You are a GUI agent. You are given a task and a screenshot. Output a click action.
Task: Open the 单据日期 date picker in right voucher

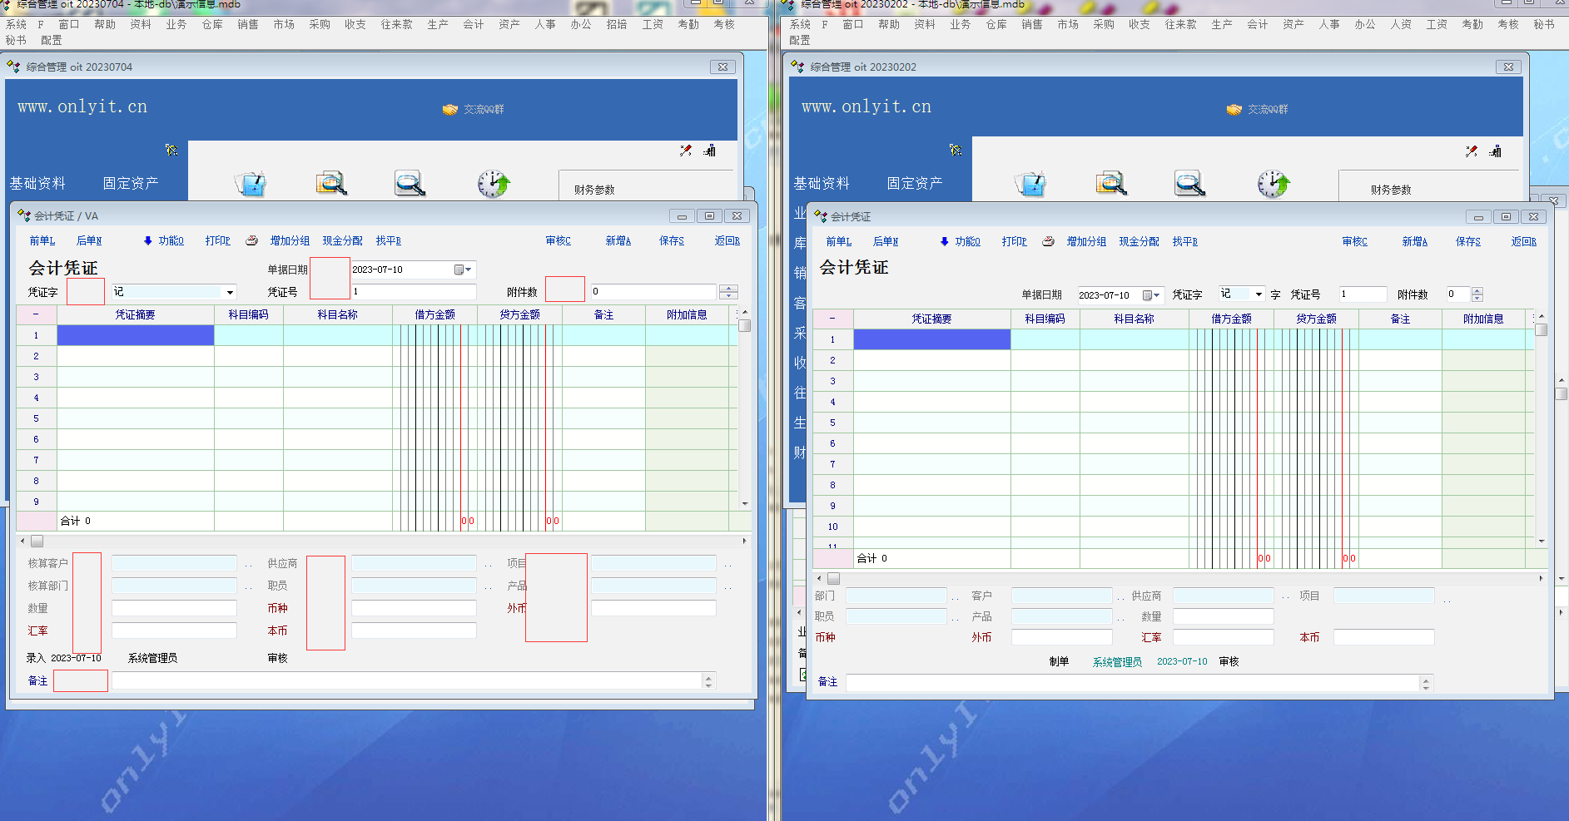click(x=1152, y=295)
